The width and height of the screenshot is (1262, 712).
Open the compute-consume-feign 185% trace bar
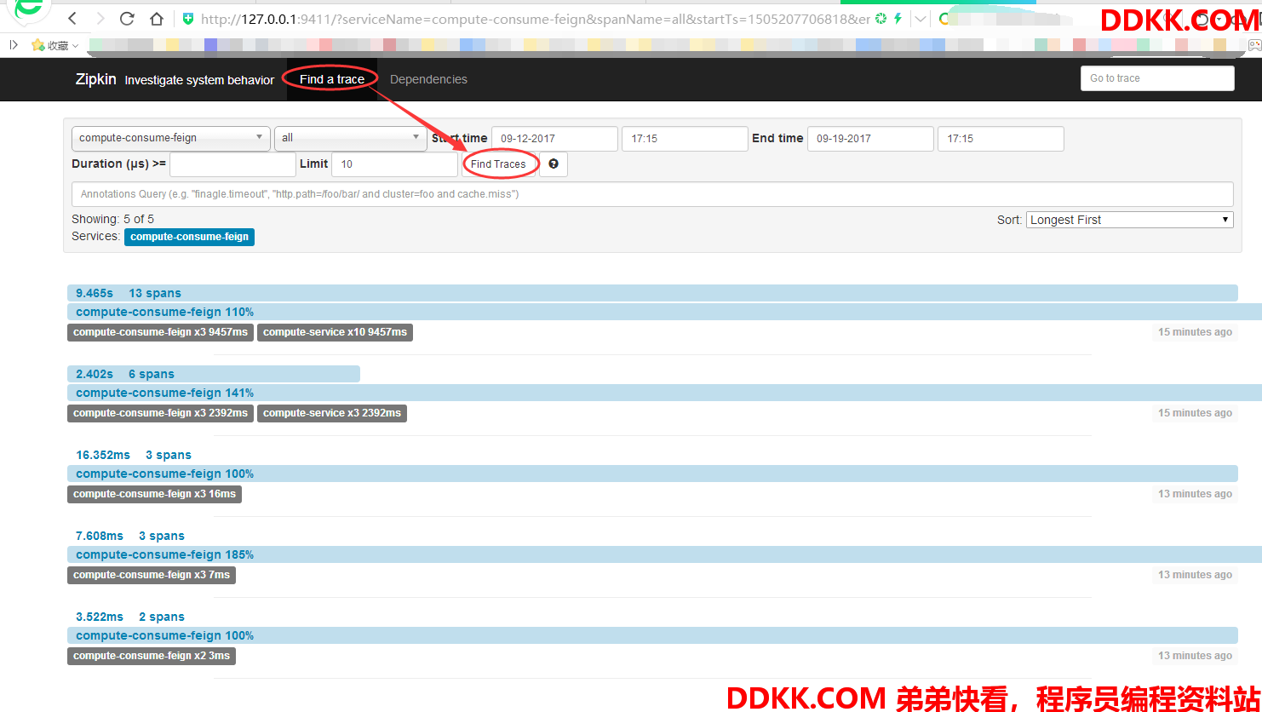pyautogui.click(x=664, y=554)
